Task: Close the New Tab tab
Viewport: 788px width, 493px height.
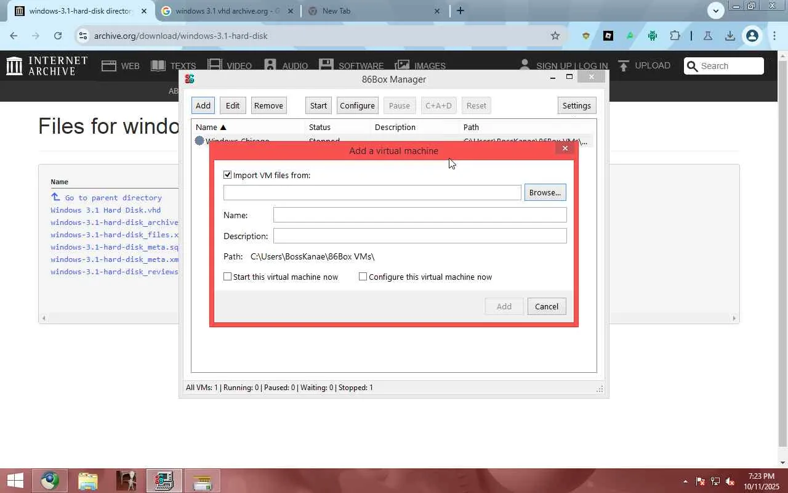Action: pyautogui.click(x=437, y=11)
